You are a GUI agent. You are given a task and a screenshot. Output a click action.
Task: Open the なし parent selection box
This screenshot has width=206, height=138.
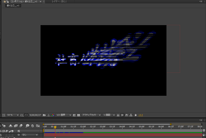tap(30, 135)
